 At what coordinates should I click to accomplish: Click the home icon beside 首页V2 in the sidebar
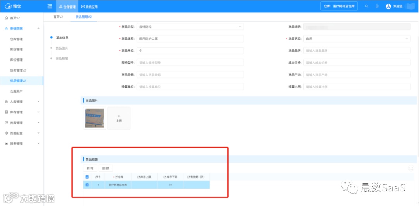7,18
